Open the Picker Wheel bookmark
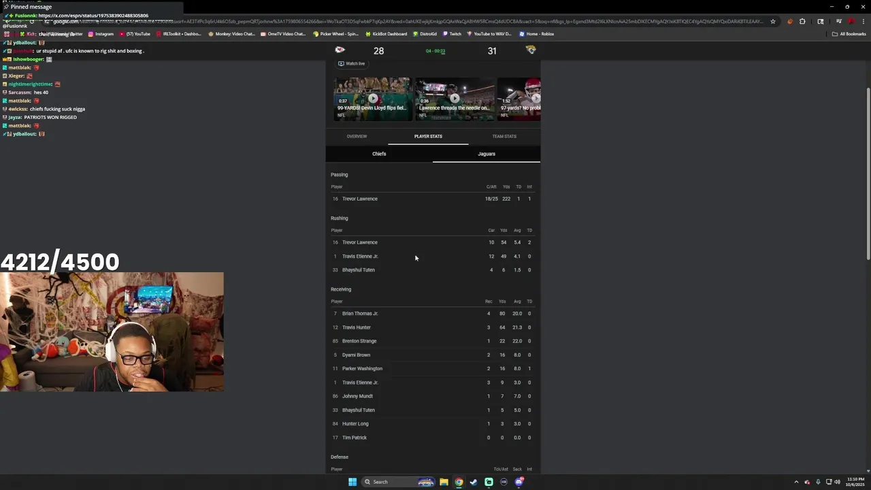 335,34
